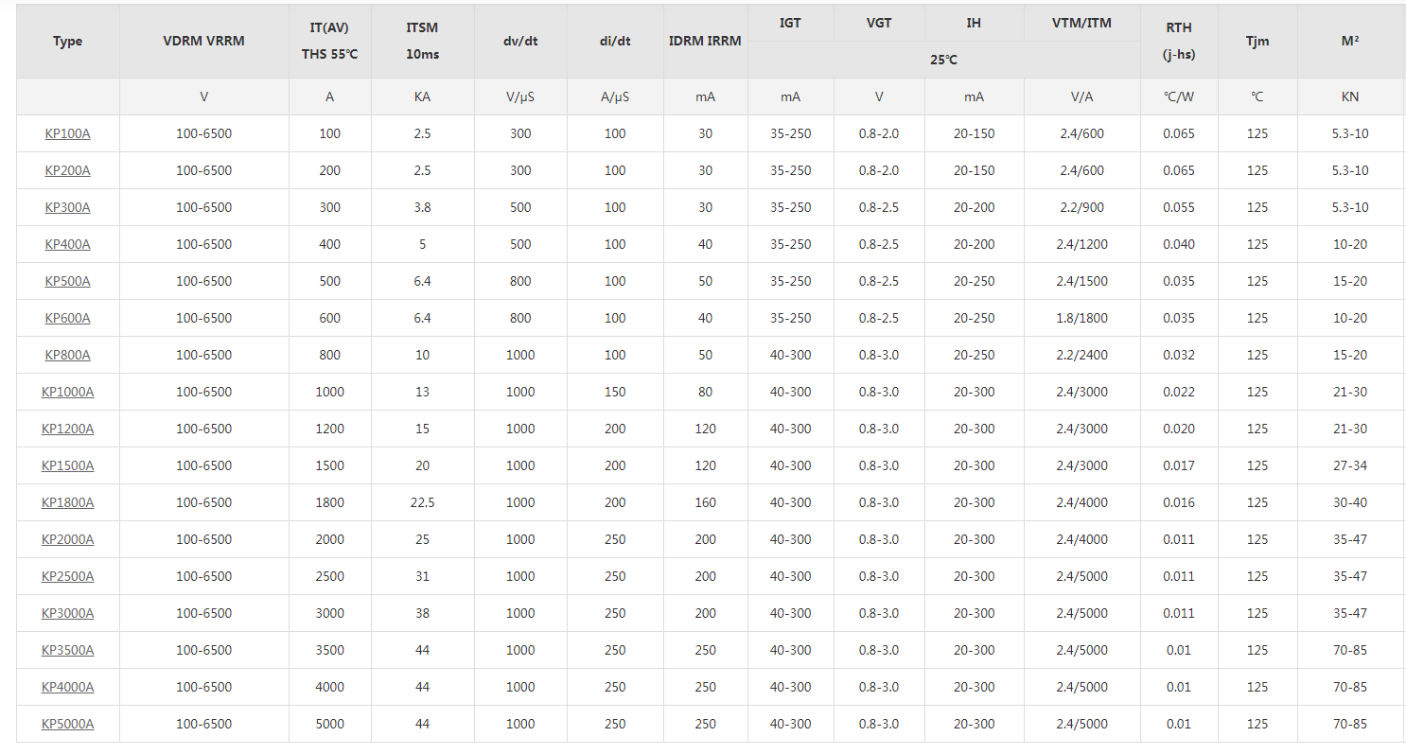This screenshot has width=1406, height=754.
Task: Click the 25℃ sub-header cell
Action: [943, 60]
